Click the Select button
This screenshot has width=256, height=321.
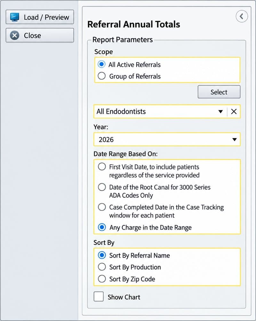coord(219,92)
